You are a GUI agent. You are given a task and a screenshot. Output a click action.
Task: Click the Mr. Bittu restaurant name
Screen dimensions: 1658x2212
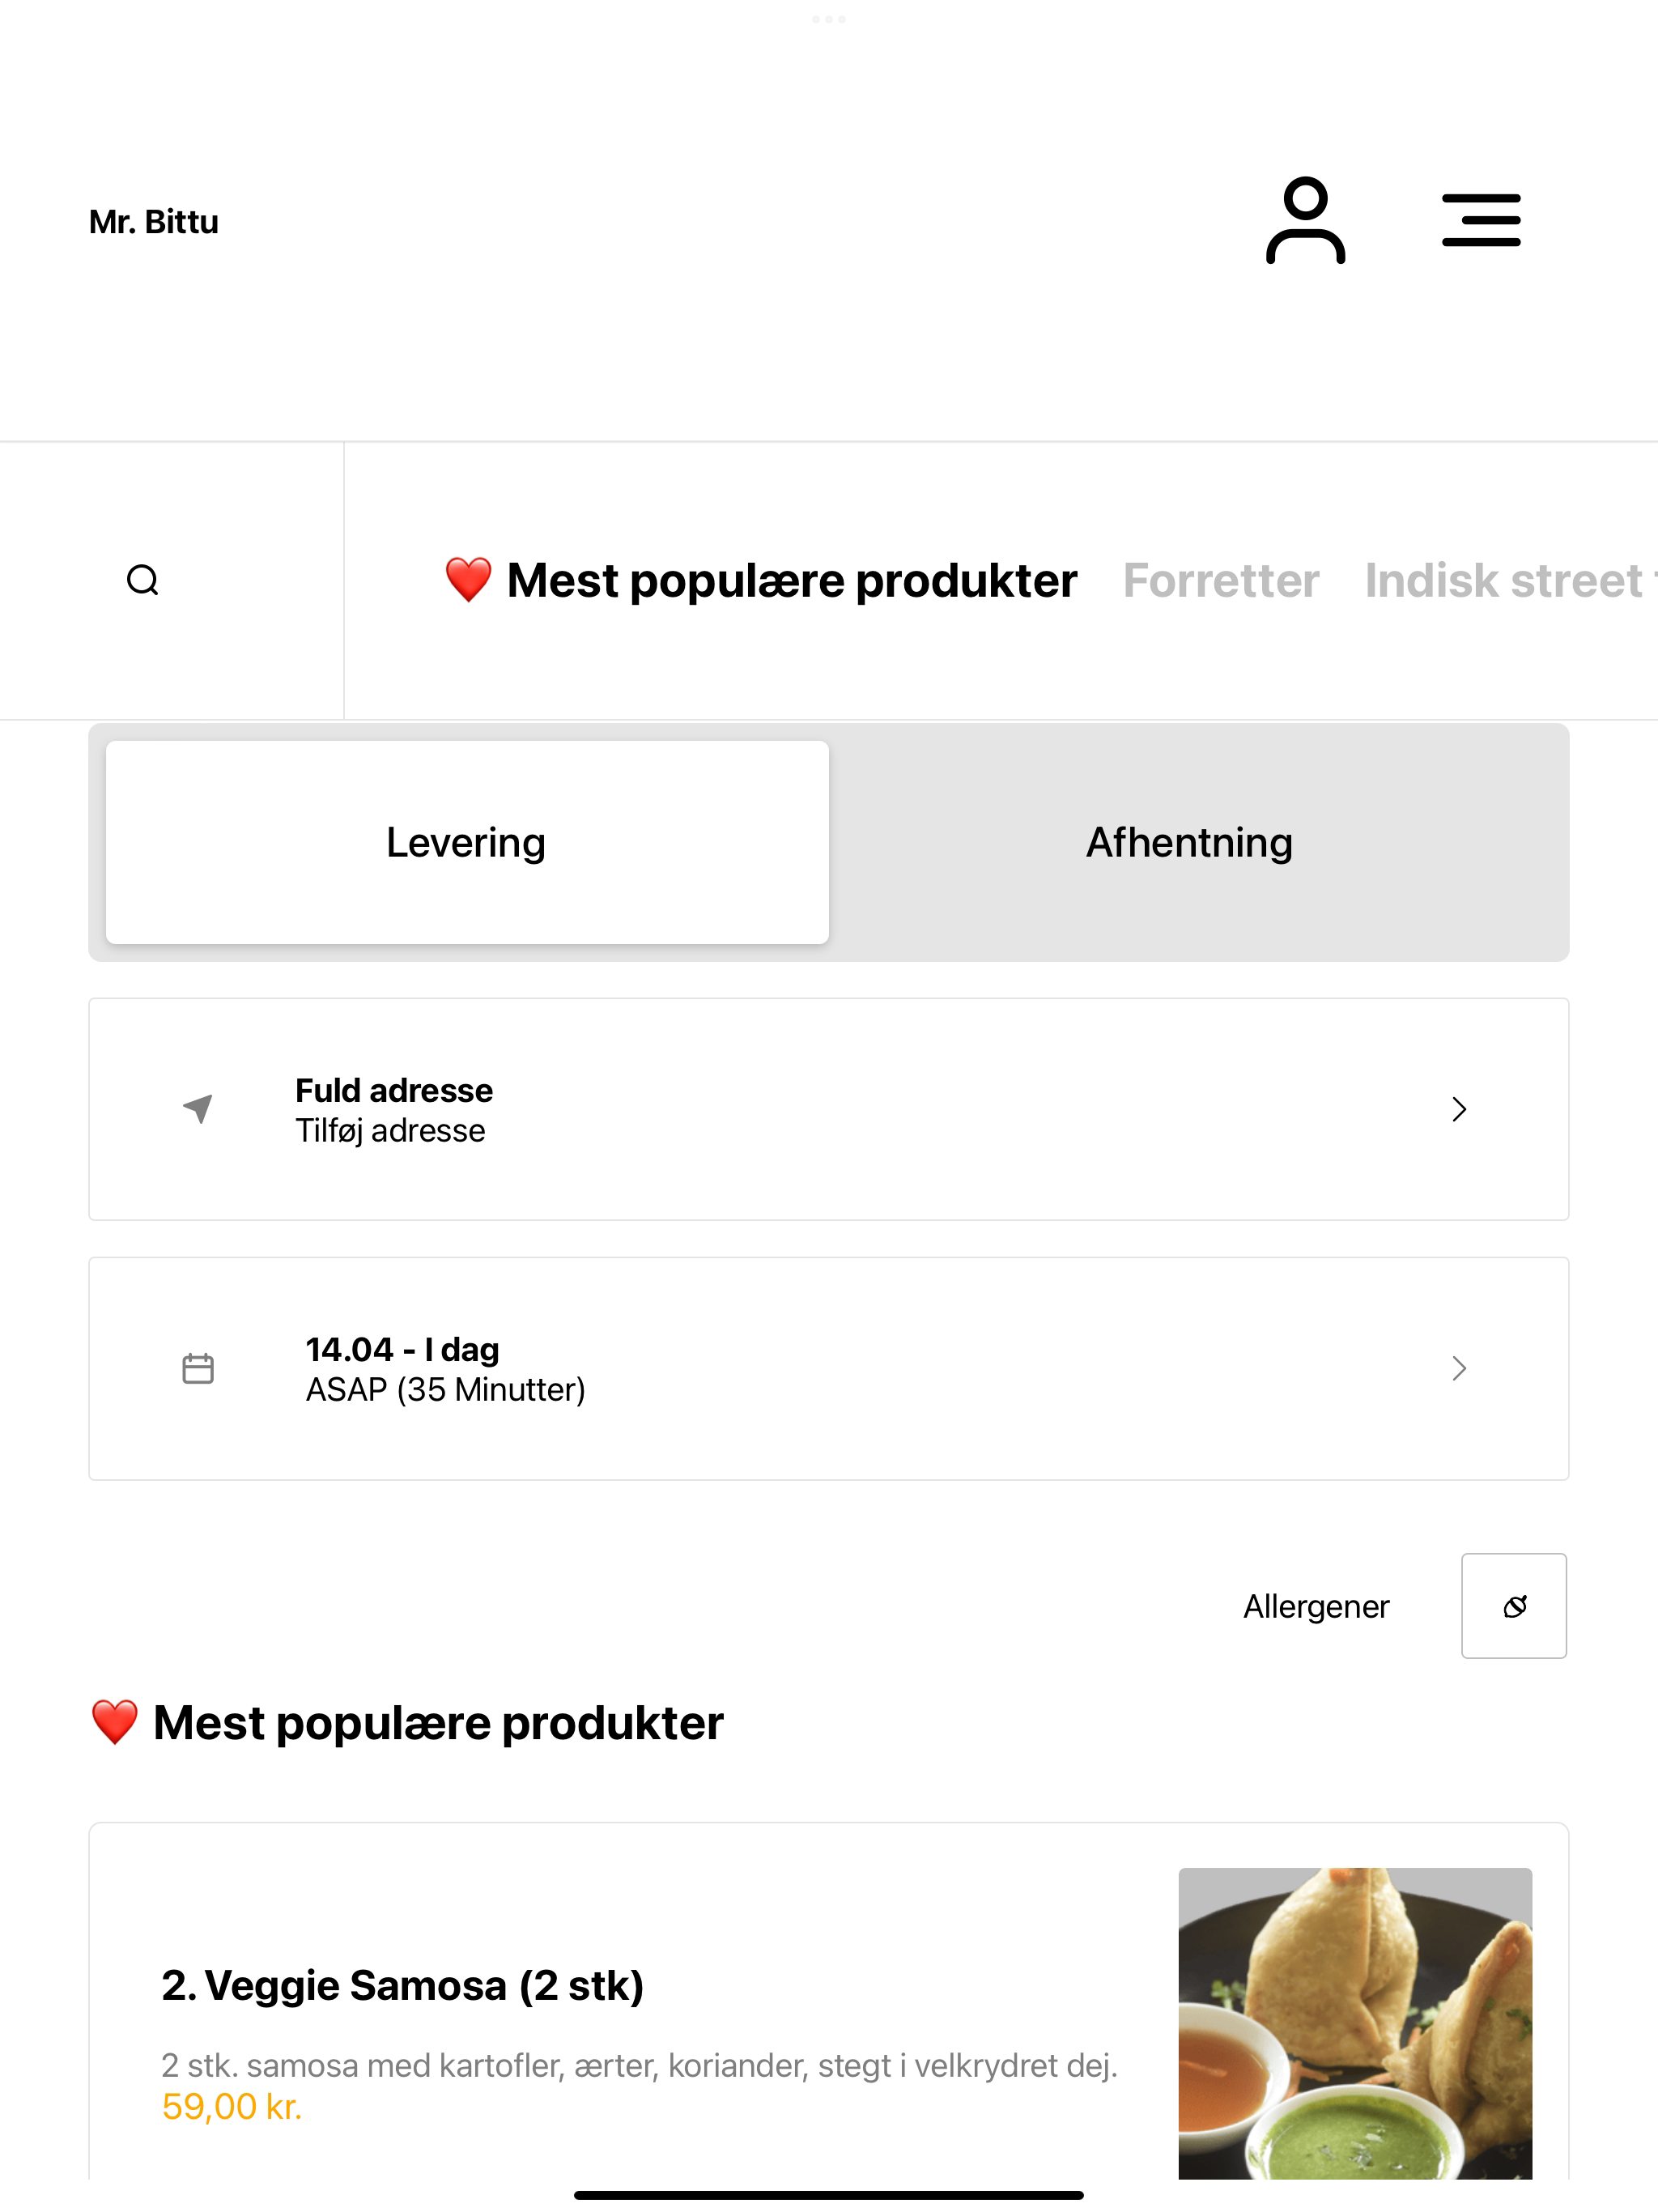(154, 221)
